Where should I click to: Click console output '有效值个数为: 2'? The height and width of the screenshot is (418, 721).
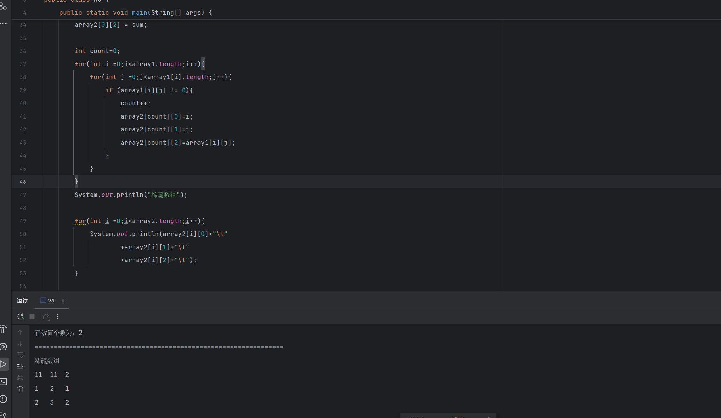[59, 333]
